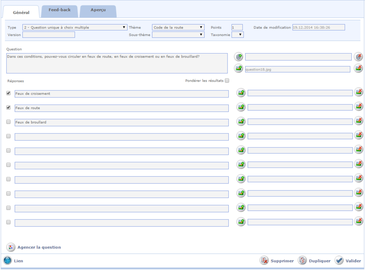Image resolution: width=365 pixels, height=270 pixels.
Task: Open the Taxonomie dropdown
Action: [x=238, y=35]
